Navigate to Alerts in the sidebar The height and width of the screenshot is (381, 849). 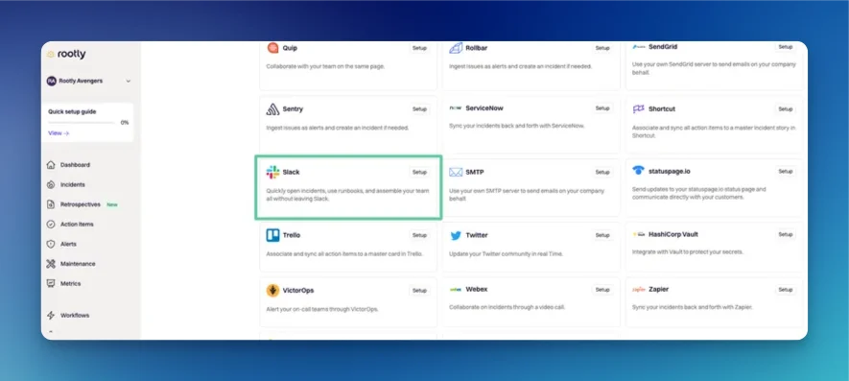point(68,244)
